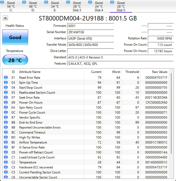Click the Power On Count field 113 count
Viewport: 176px width, 181px height.
tap(161, 45)
